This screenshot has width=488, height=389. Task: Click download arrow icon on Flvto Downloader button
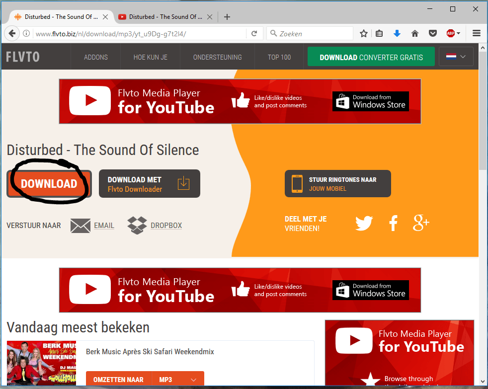pos(184,183)
